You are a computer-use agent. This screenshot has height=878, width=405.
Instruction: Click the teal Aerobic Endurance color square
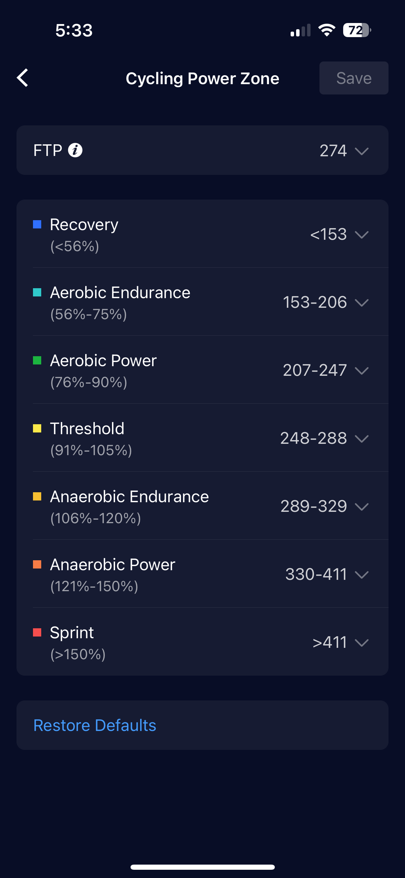pyautogui.click(x=37, y=293)
